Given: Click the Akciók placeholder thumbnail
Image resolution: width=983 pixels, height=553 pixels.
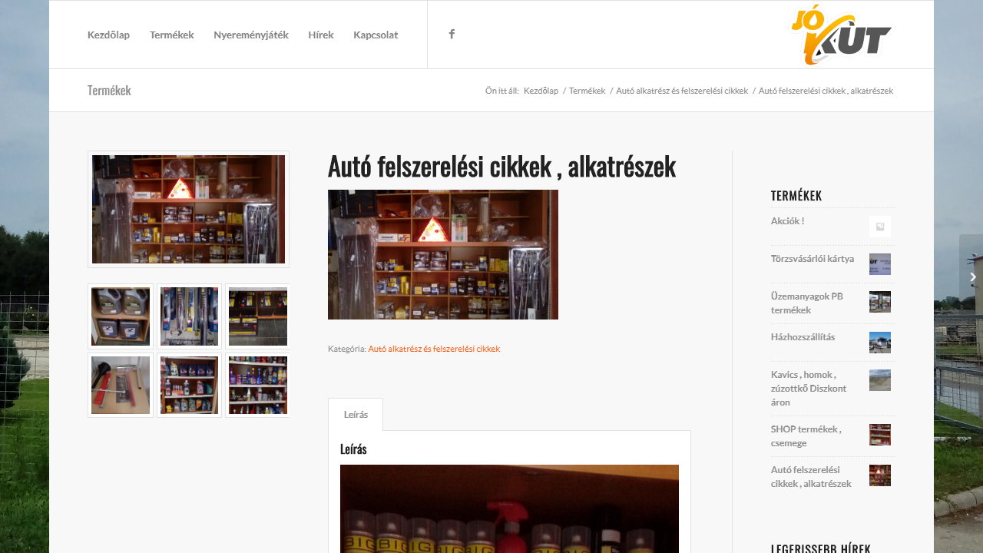Looking at the screenshot, I should pos(880,227).
